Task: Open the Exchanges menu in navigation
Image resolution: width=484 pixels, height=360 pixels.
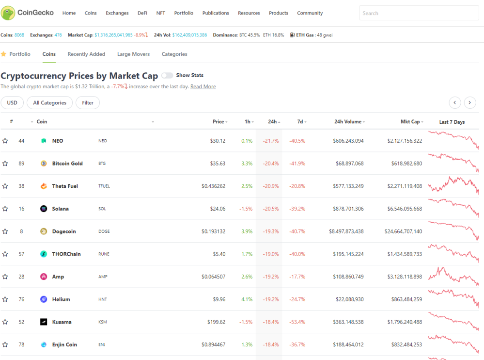Action: (117, 13)
